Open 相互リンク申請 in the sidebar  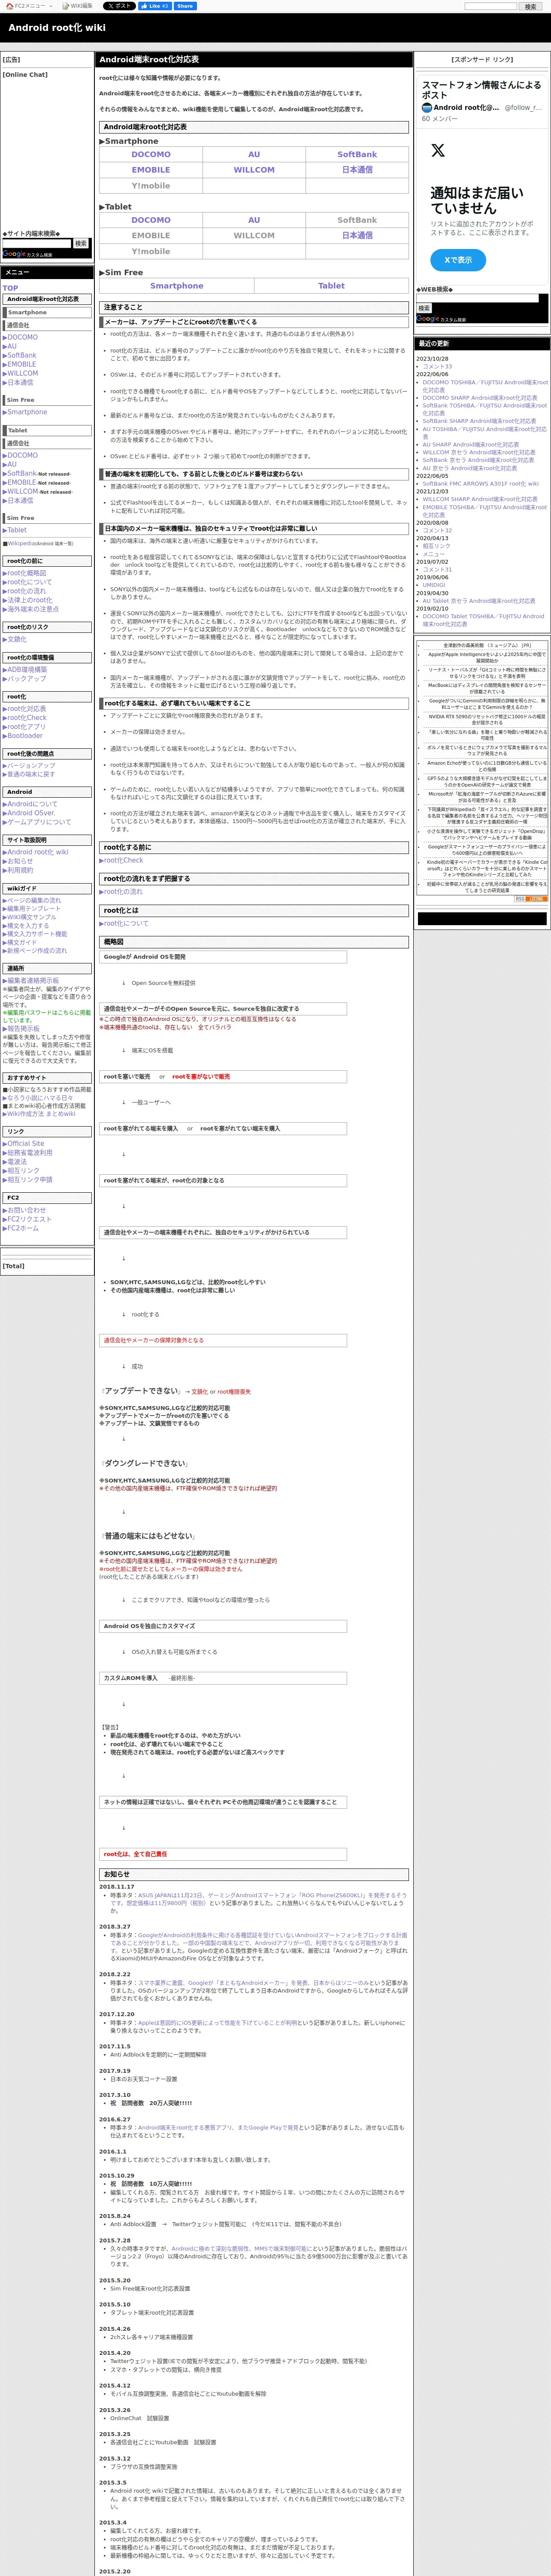point(27,1180)
